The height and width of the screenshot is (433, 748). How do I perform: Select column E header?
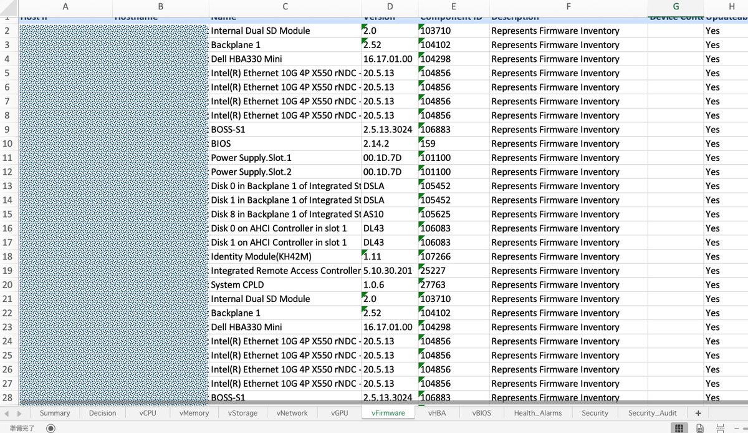454,7
